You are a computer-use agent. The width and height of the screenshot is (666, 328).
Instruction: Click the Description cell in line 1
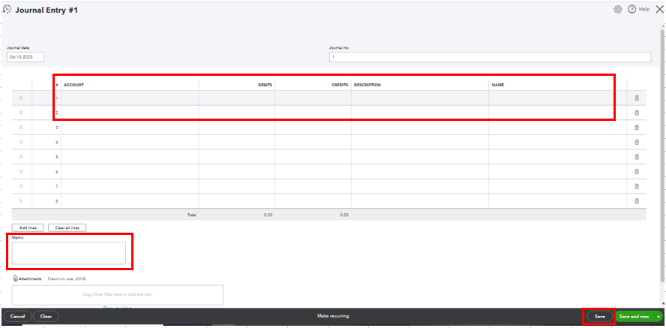(420, 98)
